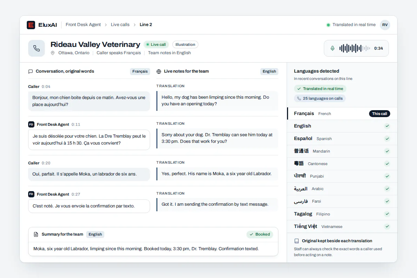Toggle the Cantonese language checkmark
The width and height of the screenshot is (417, 278).
coord(387,164)
